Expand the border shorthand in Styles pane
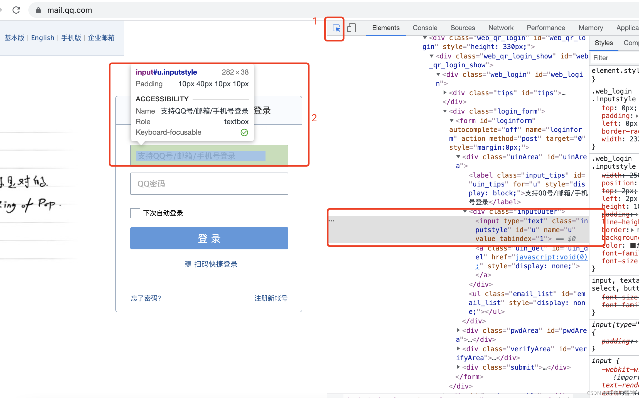This screenshot has width=639, height=398. click(633, 230)
